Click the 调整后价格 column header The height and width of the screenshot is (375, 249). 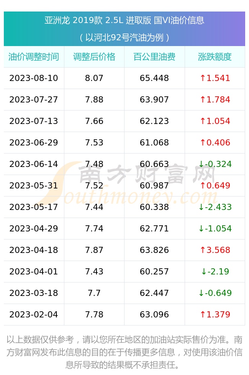click(94, 57)
